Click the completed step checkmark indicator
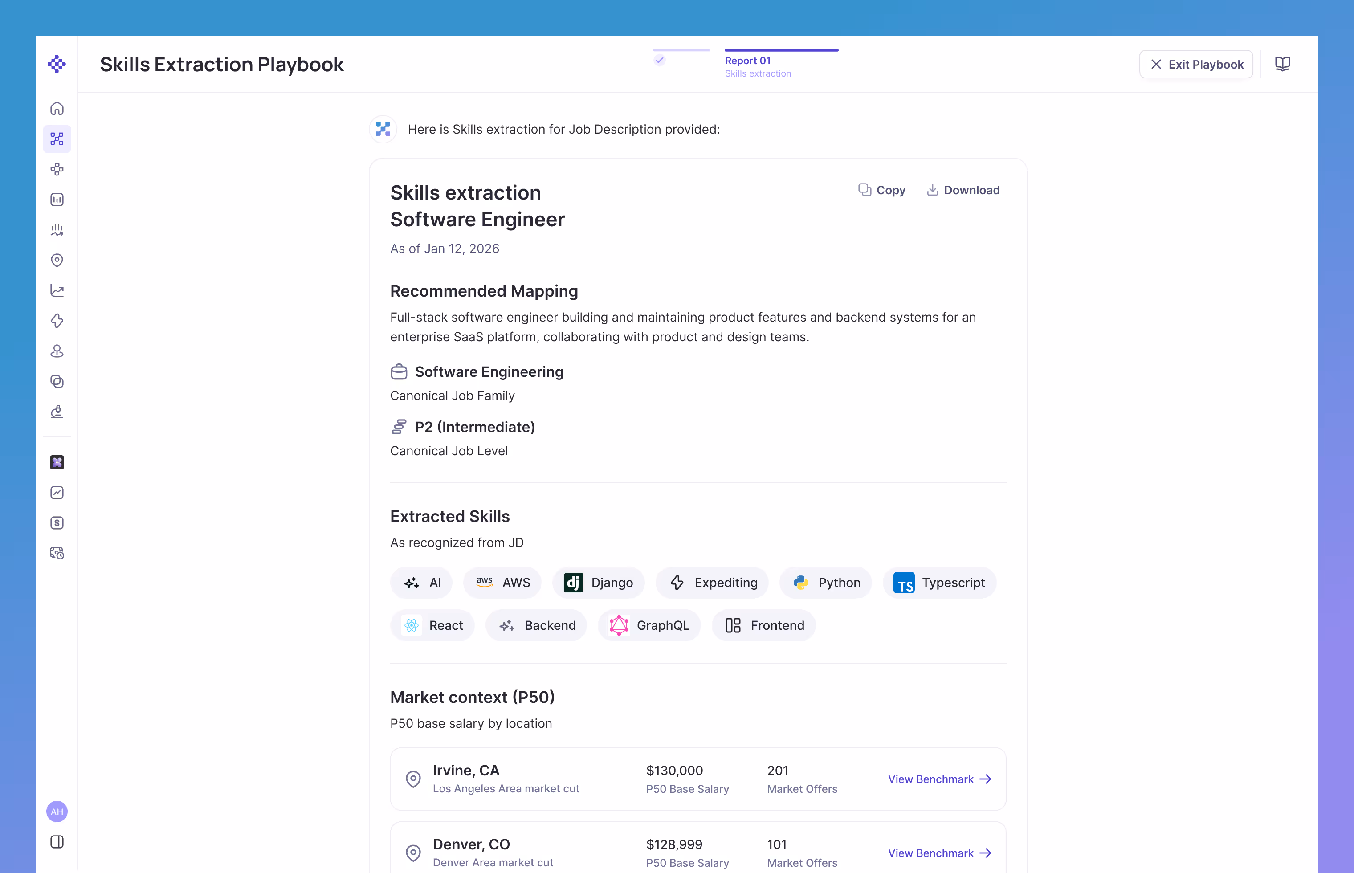Screen dimensions: 1354x873 [659, 60]
